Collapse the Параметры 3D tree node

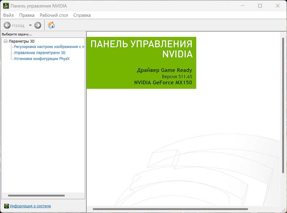5,41
